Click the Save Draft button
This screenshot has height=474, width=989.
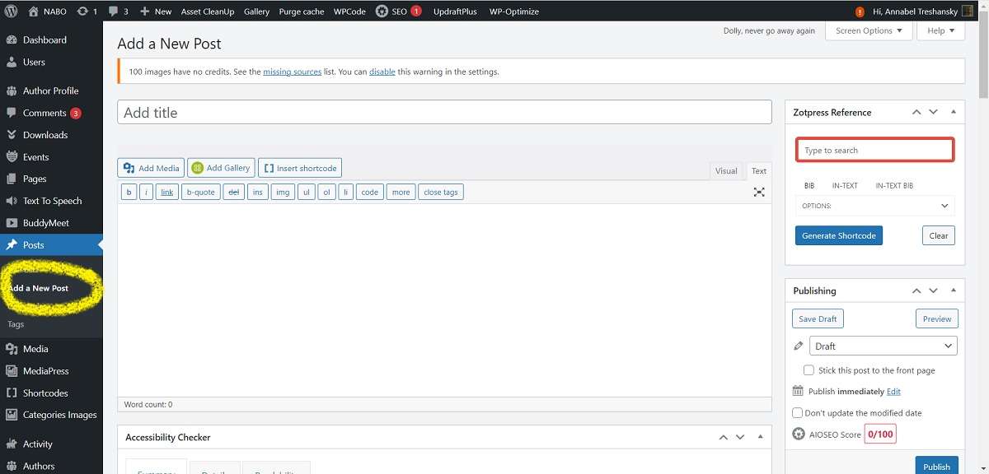pos(818,319)
